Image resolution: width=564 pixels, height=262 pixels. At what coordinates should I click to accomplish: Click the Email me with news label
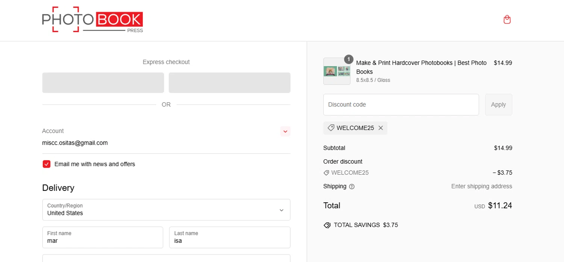coord(95,164)
